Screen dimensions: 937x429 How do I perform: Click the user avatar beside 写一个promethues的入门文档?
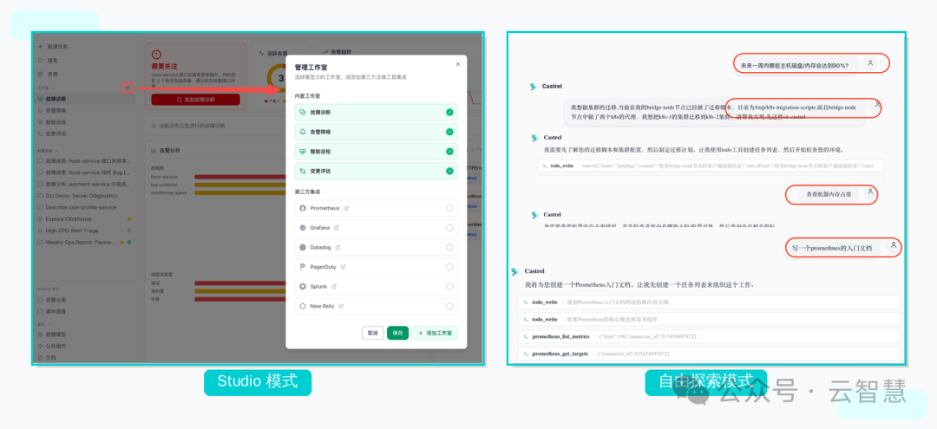point(894,245)
